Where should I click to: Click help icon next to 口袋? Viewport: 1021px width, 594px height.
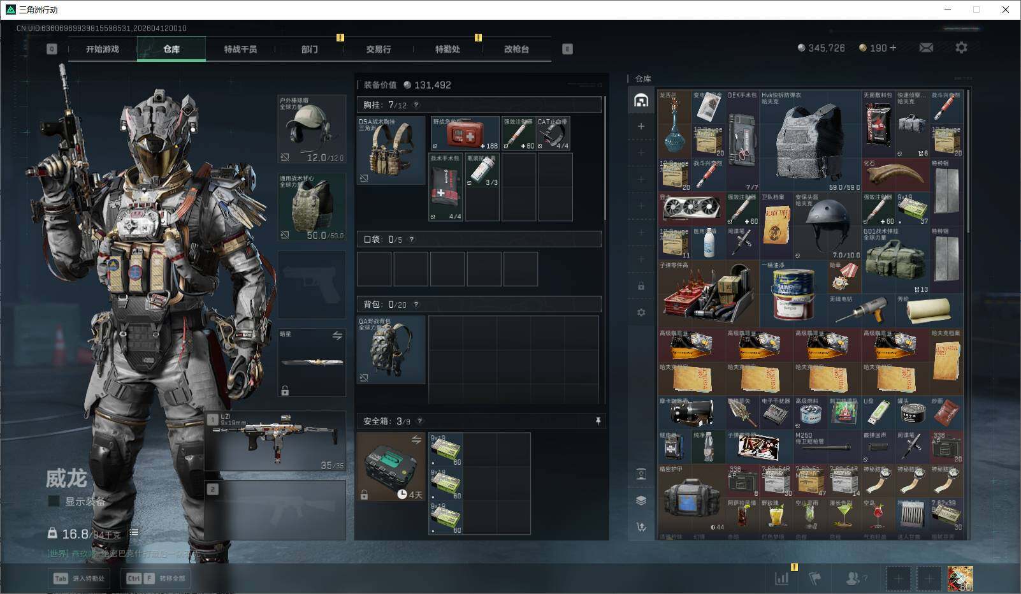[412, 240]
